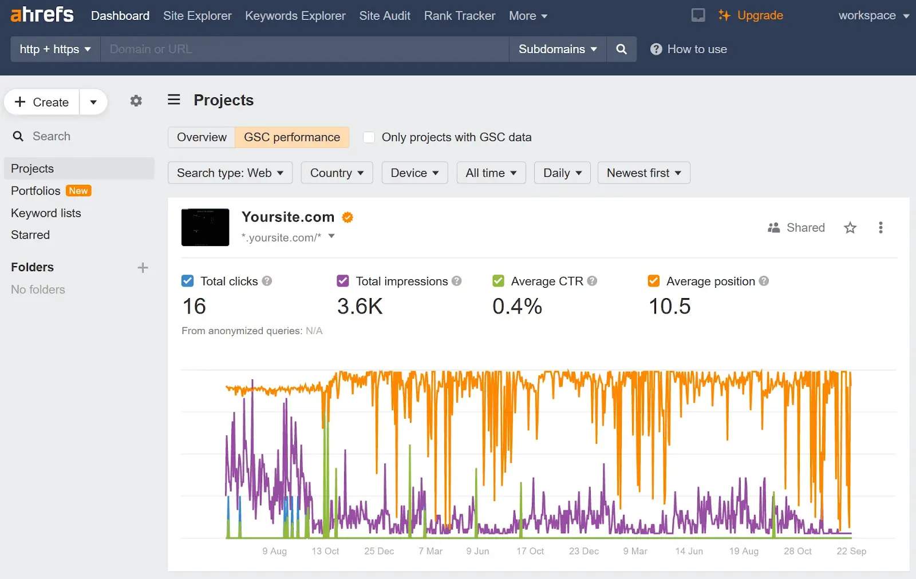Uncheck the Total clicks metric

point(187,281)
